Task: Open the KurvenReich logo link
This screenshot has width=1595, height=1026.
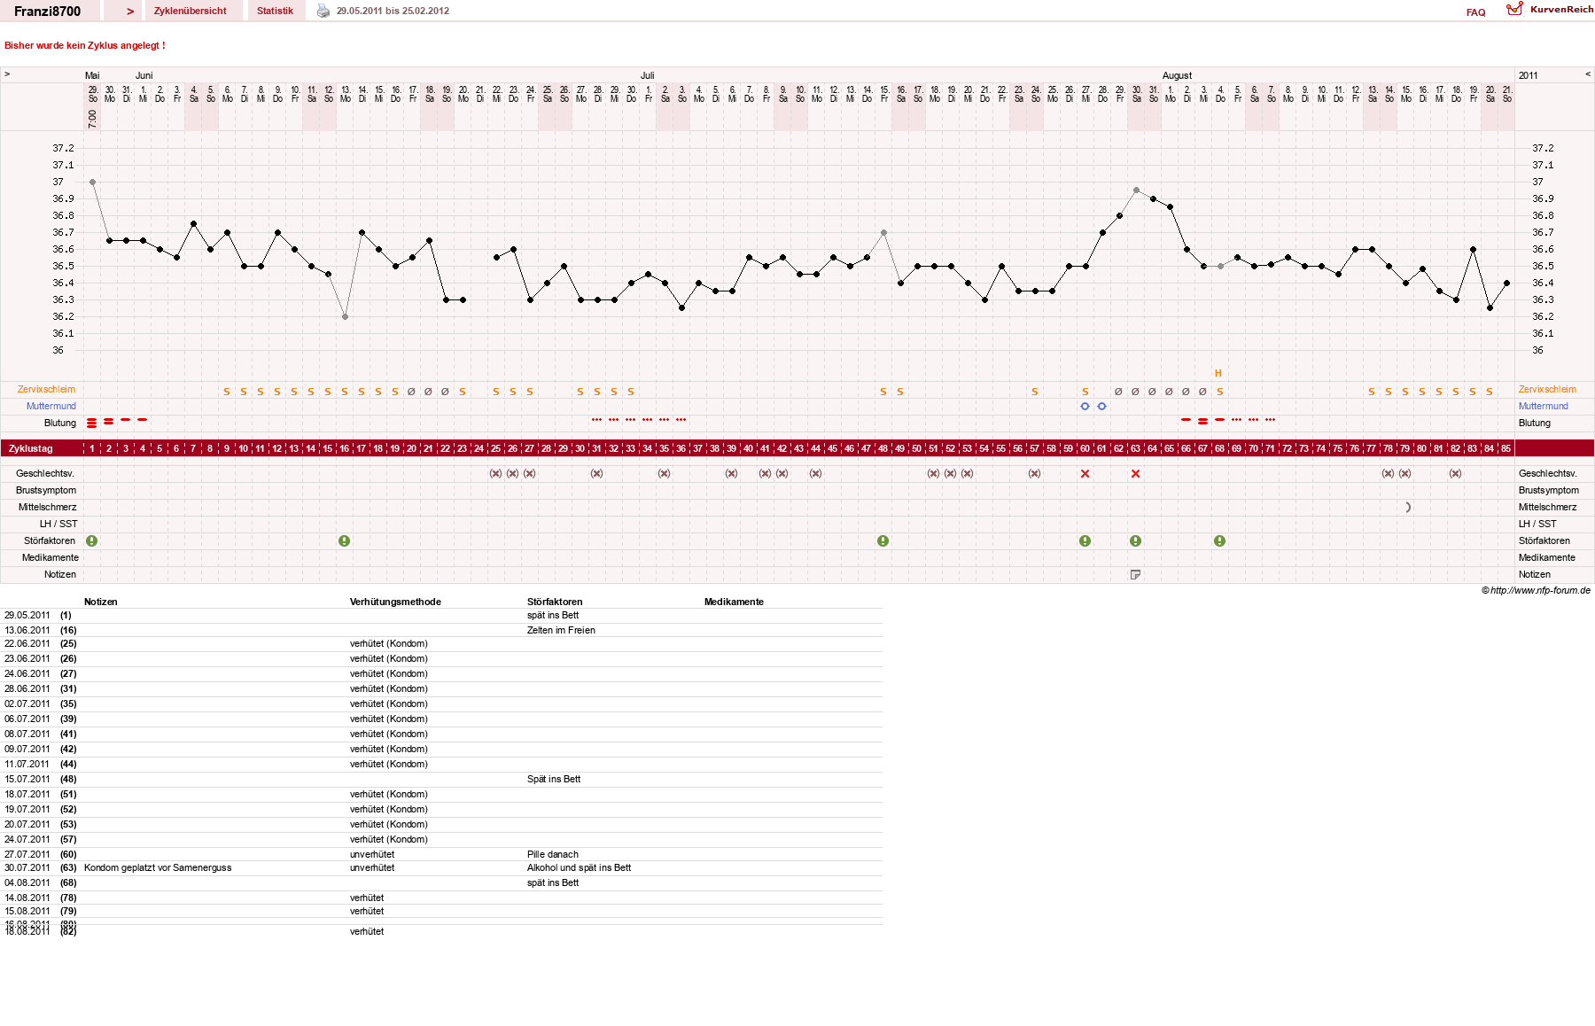Action: pyautogui.click(x=1550, y=10)
